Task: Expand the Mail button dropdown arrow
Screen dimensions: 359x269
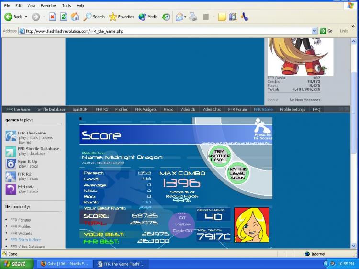Action: click(185, 17)
